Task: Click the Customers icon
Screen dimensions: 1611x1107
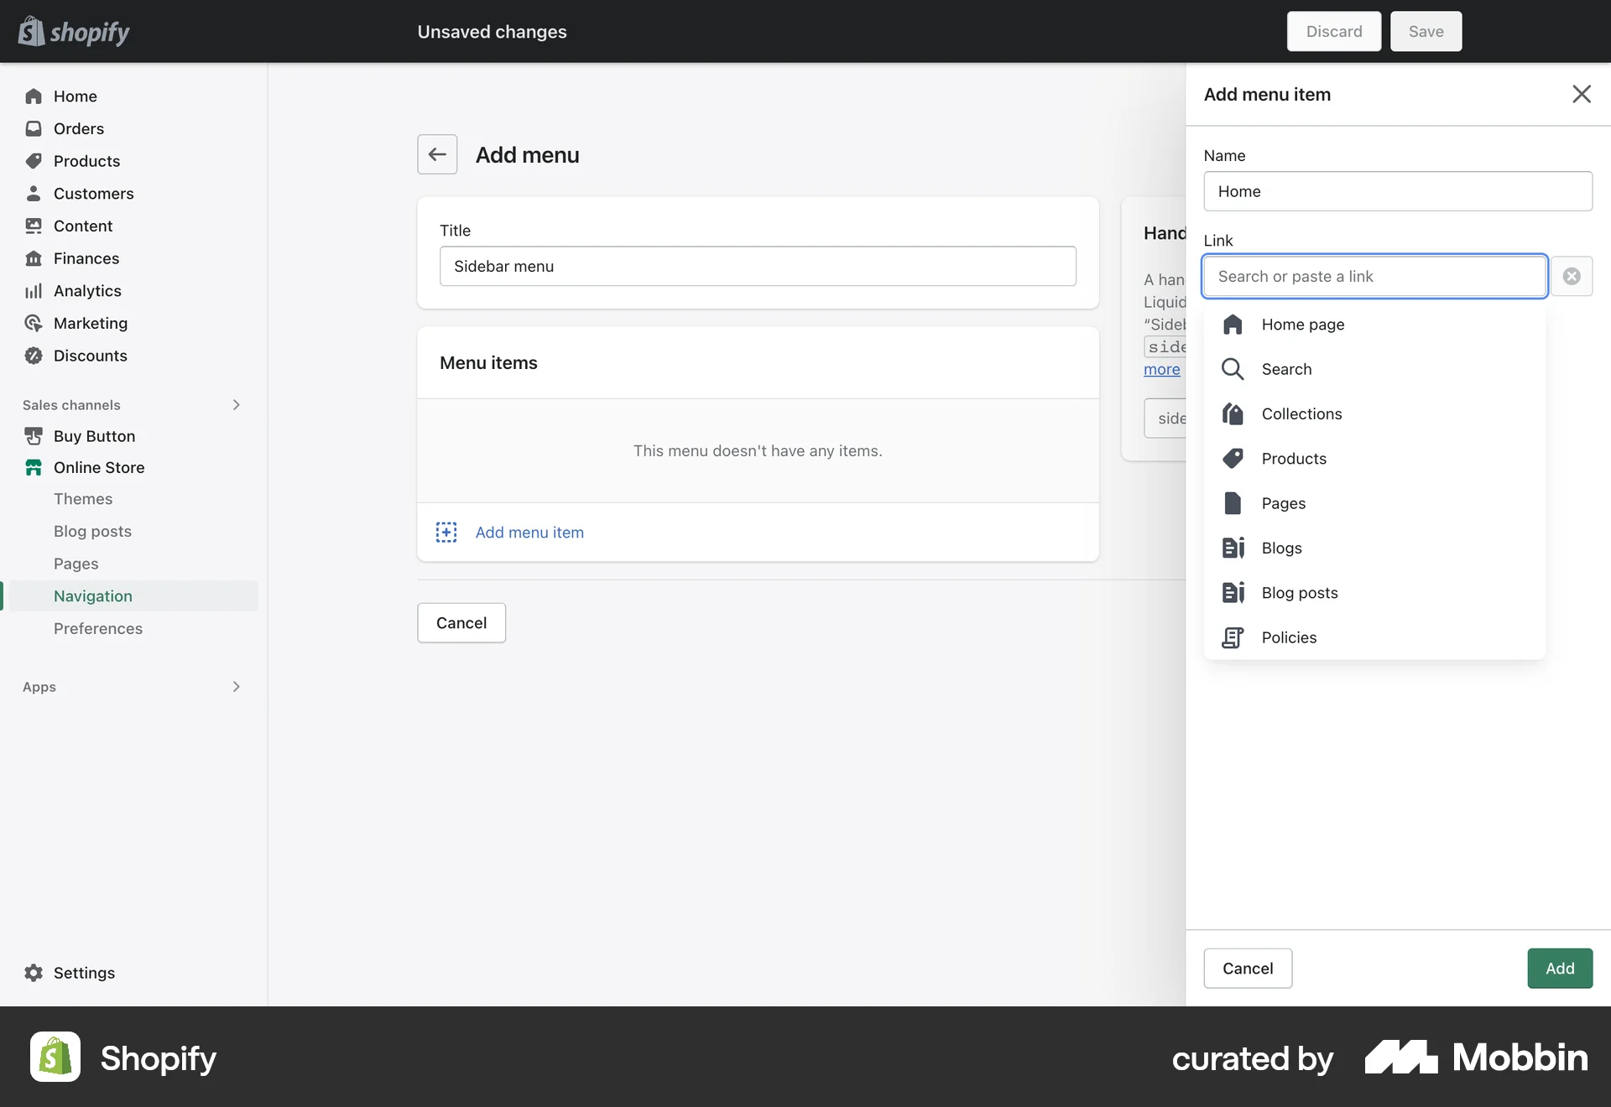Action: [x=34, y=194]
